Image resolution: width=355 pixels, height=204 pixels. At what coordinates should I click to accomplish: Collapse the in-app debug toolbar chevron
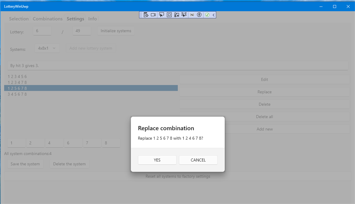213,15
